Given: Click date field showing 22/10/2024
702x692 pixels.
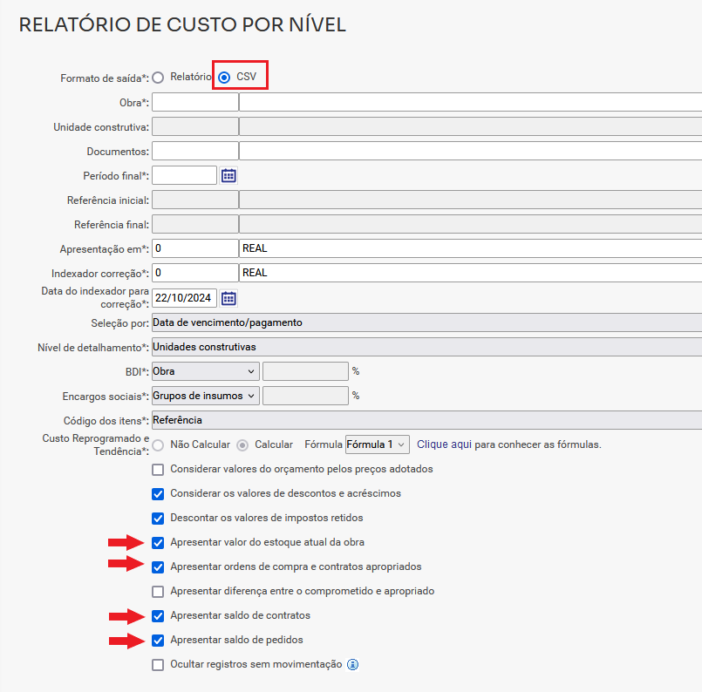Looking at the screenshot, I should pyautogui.click(x=185, y=298).
